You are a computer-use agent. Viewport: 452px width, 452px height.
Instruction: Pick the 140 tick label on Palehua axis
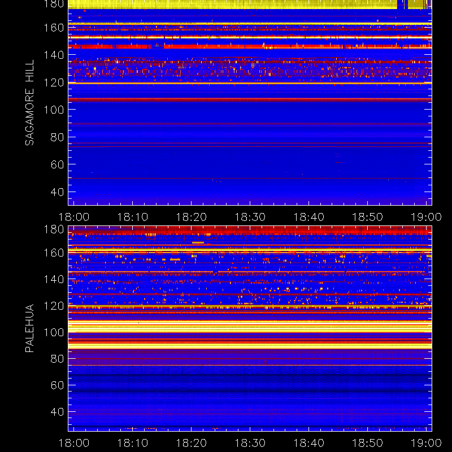(54, 279)
